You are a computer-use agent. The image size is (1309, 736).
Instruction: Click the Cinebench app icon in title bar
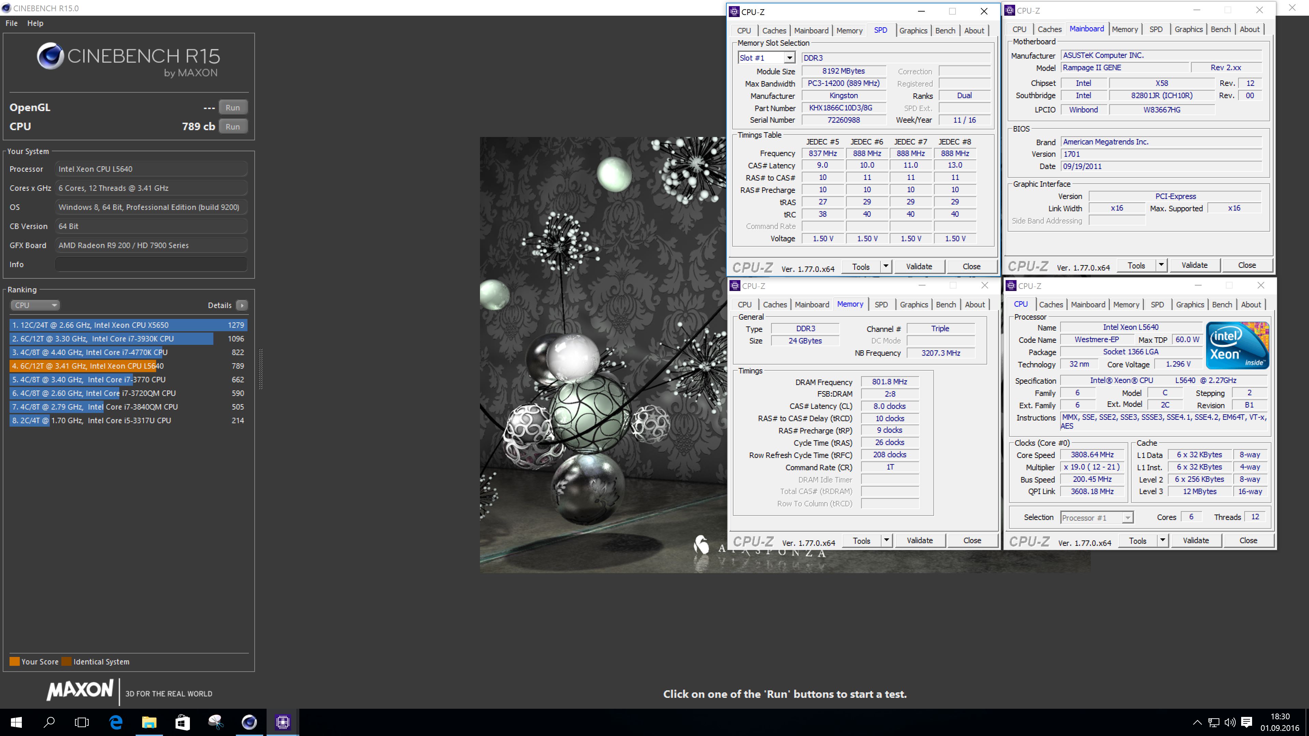click(x=6, y=8)
